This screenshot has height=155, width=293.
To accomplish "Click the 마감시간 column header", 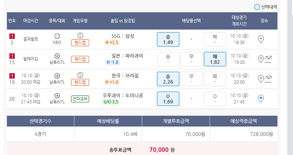I will 31,21.
